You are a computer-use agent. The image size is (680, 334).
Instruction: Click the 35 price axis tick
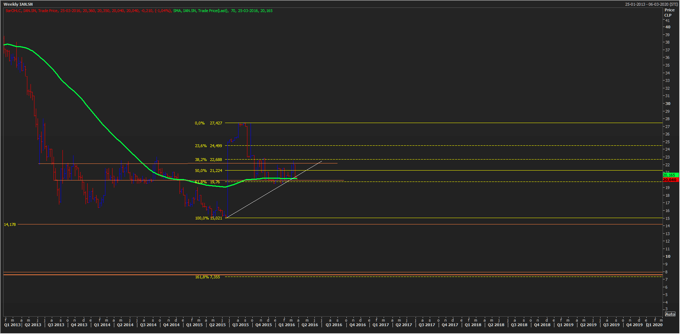[667, 65]
